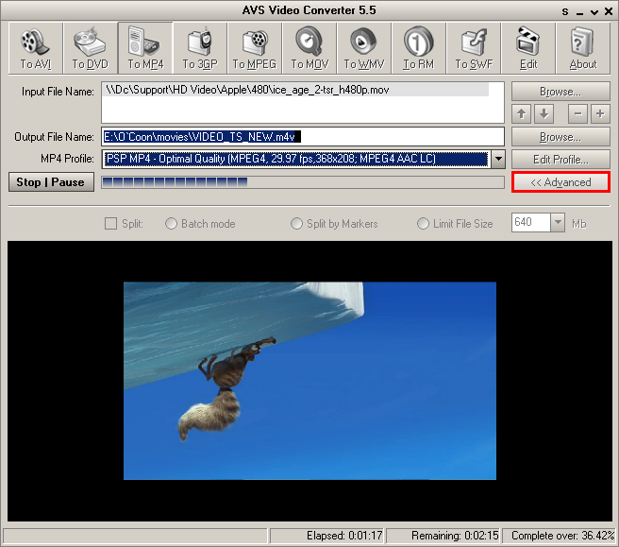Viewport: 619px width, 547px height.
Task: Choose the Limit File Size radio button
Action: pos(423,223)
